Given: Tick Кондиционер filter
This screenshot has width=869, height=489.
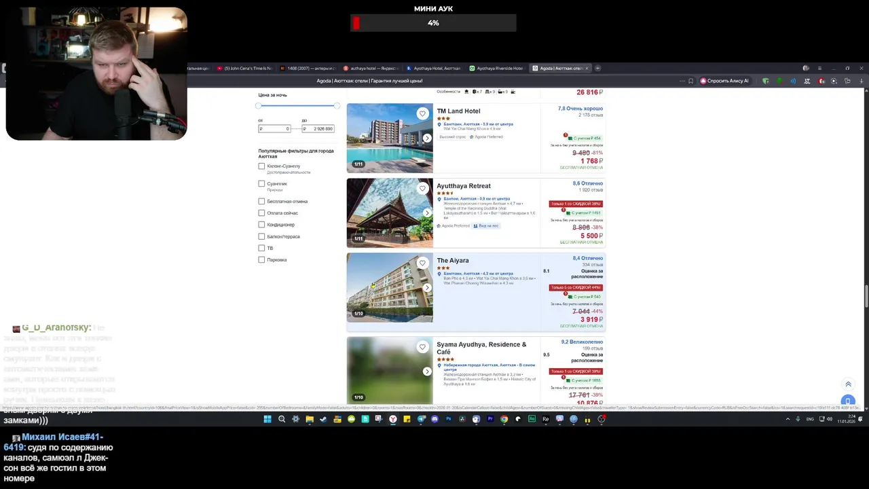Looking at the screenshot, I should [261, 224].
